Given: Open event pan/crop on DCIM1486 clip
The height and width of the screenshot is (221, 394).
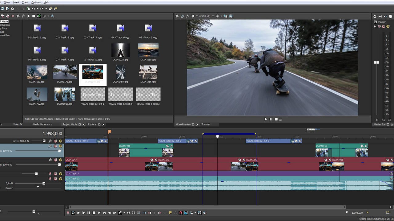Looking at the screenshot, I should (x=167, y=146).
